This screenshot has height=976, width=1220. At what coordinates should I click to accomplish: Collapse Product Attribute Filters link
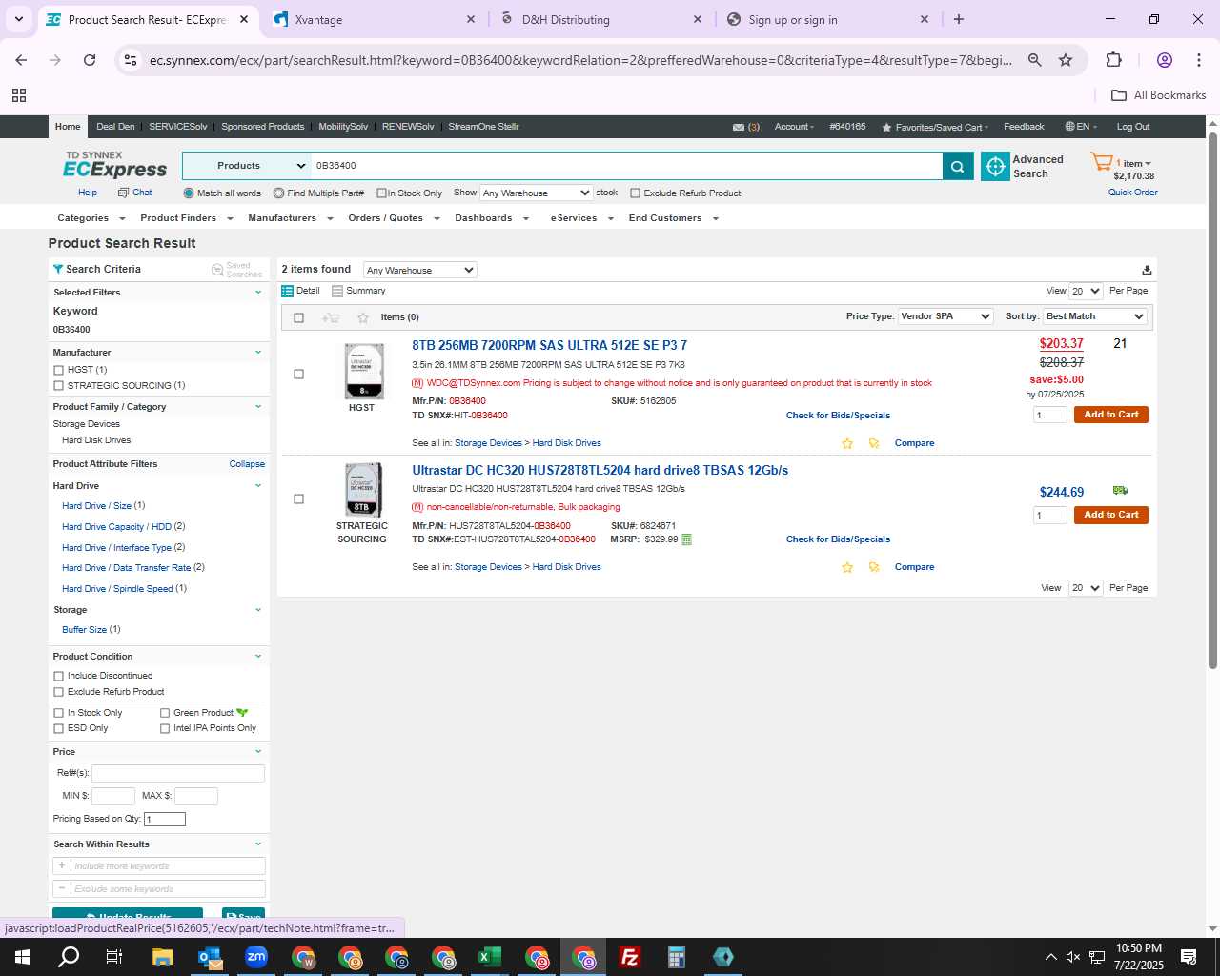(247, 464)
